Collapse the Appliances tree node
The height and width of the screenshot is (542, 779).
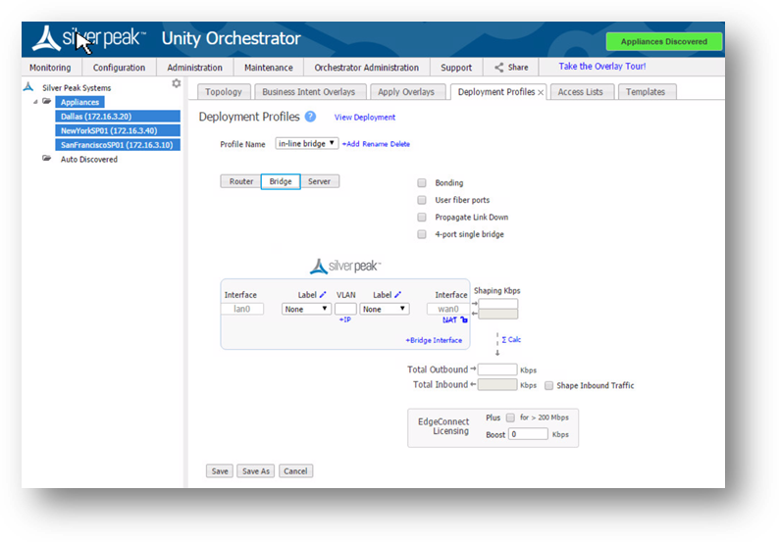coord(35,102)
